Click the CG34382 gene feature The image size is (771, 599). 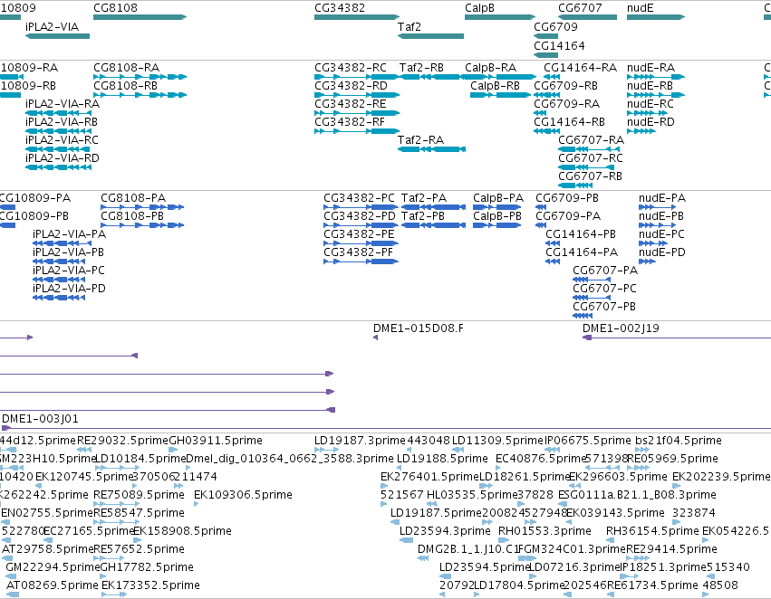357,17
